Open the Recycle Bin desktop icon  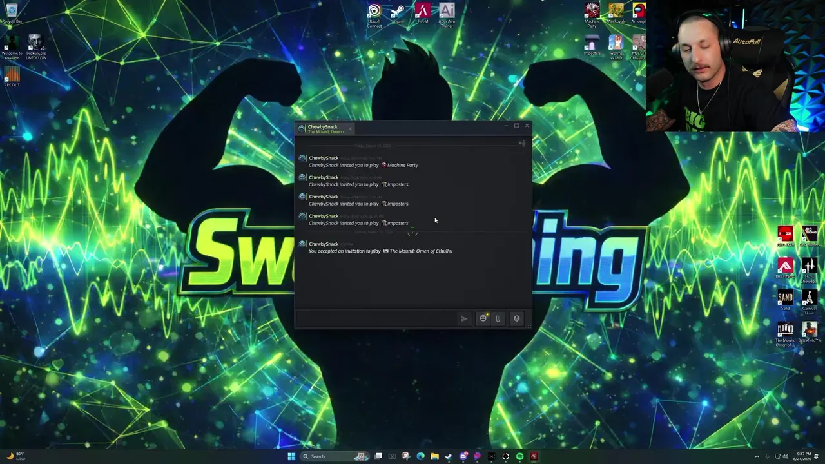pos(12,13)
